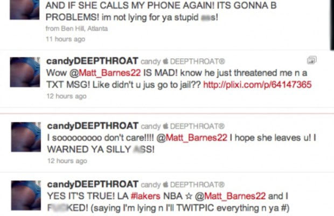Click the avatar beside the "don't care" tweet
Image resolution: width=334 pixels, height=216 pixels.
pyautogui.click(x=26, y=137)
